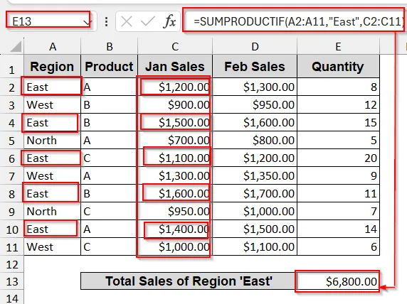Click the three-dot handle beside Name Box
The image size is (407, 304).
point(106,21)
